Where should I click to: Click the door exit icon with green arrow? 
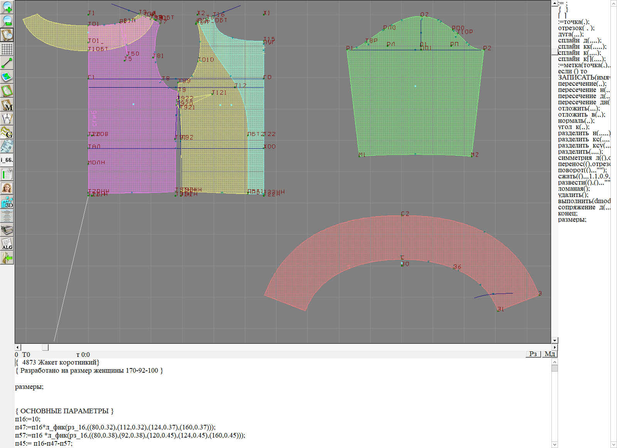coord(7,258)
